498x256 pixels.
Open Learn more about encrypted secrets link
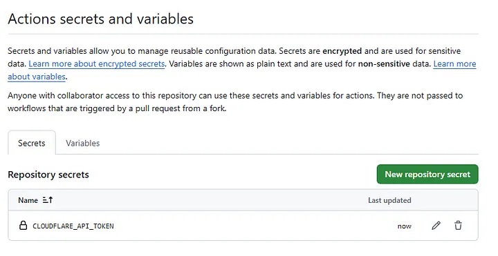97,64
